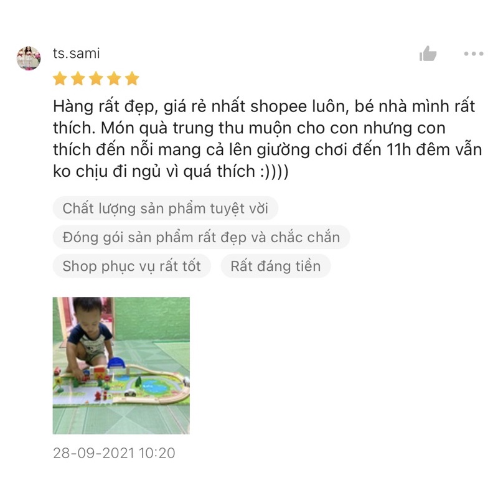498x498 pixels.
Task: Click the review timestamp 28-09-2021 10:20
Action: [x=114, y=453]
